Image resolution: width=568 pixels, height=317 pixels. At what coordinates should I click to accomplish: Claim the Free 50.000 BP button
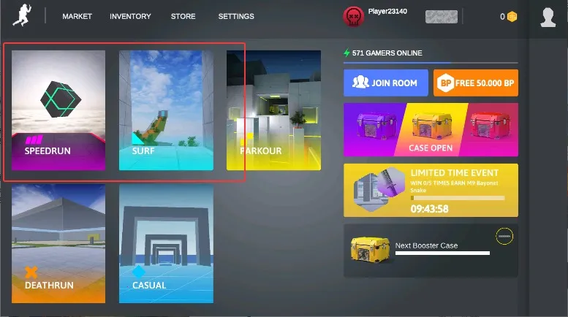pos(475,83)
